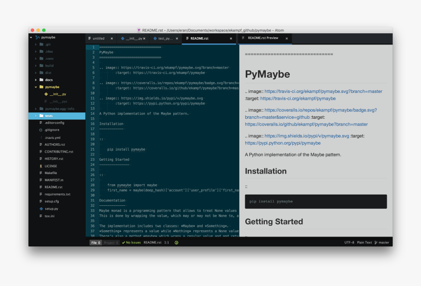Click the No Issues checkmark icon
This screenshot has width=421, height=286.
(x=123, y=242)
